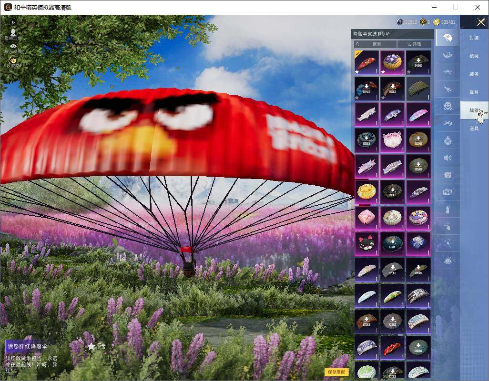This screenshot has width=489, height=381.
Task: Click the 搜索 search field
Action: pyautogui.click(x=375, y=44)
